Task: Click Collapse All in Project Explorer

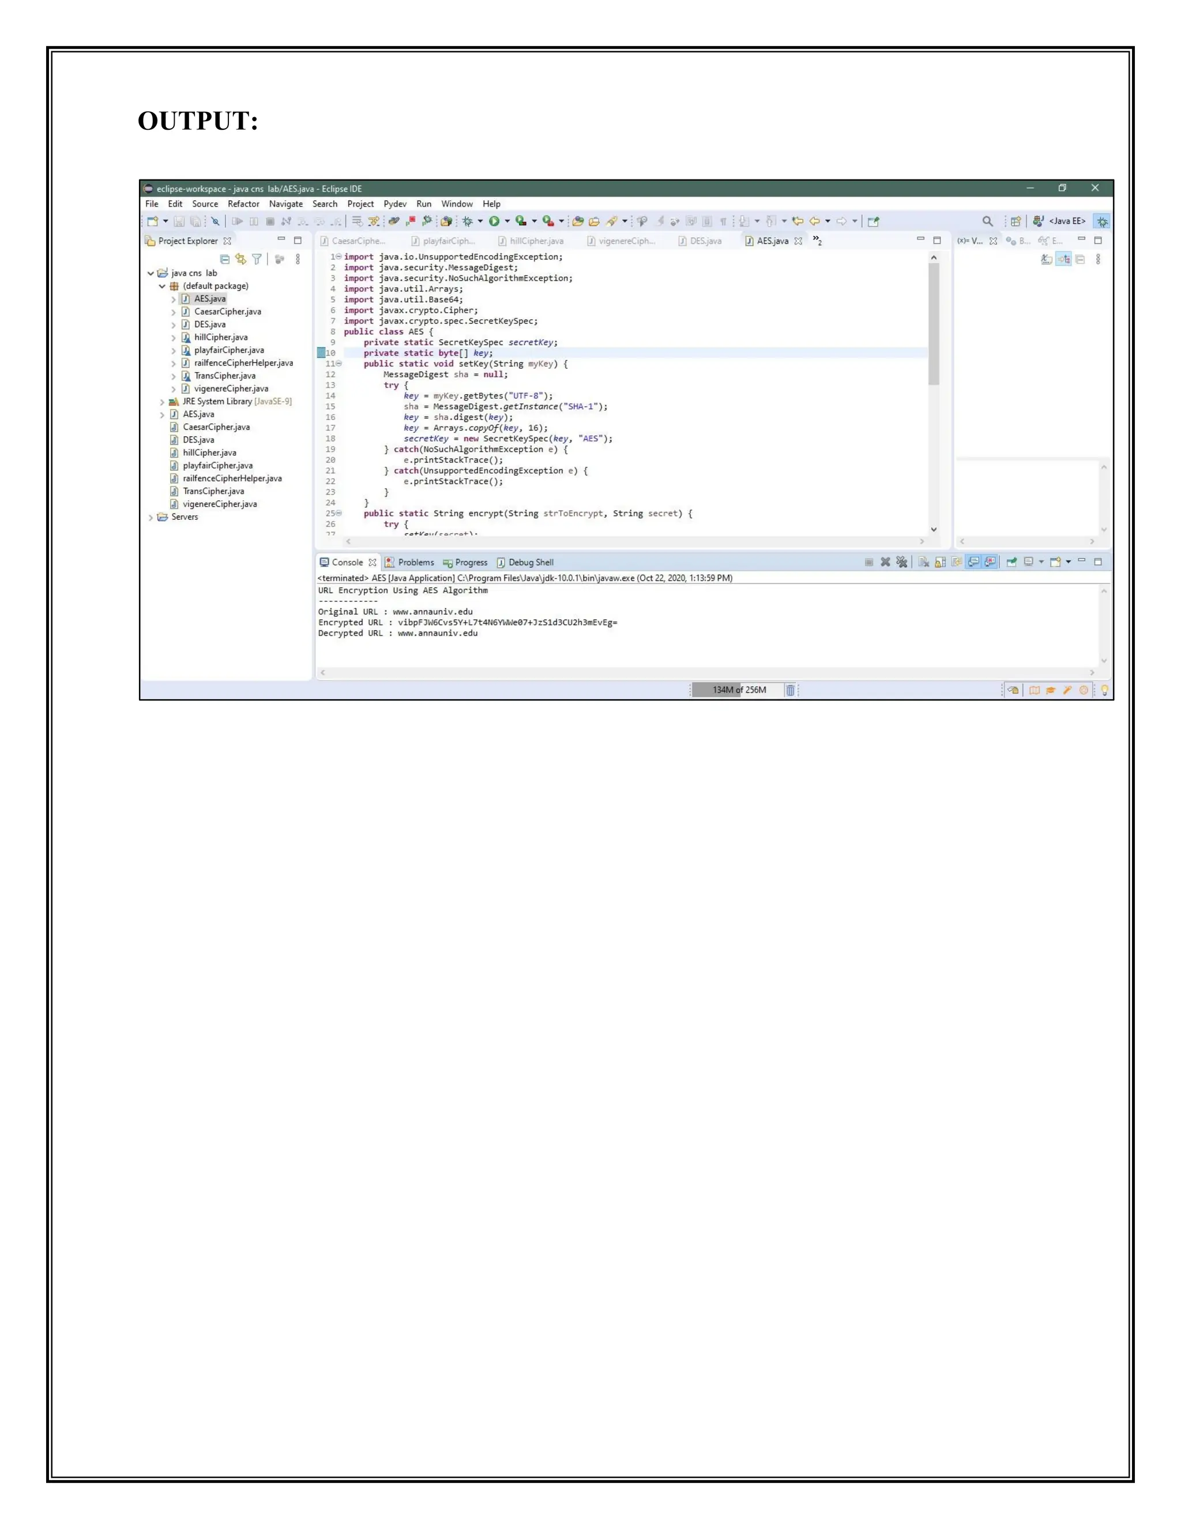Action: click(x=224, y=260)
